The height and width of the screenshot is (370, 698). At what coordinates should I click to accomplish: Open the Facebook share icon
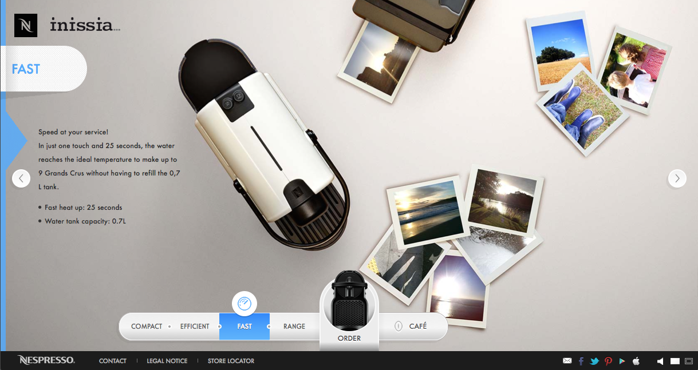(x=581, y=361)
